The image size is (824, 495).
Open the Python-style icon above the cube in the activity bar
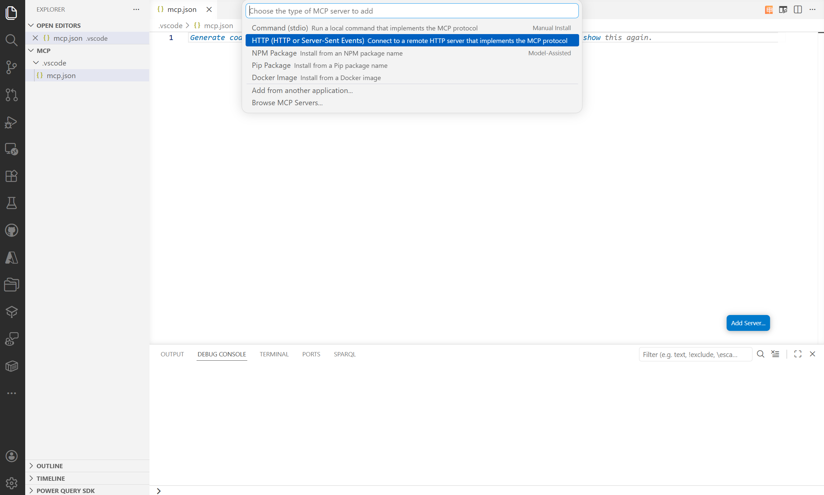pos(12,339)
